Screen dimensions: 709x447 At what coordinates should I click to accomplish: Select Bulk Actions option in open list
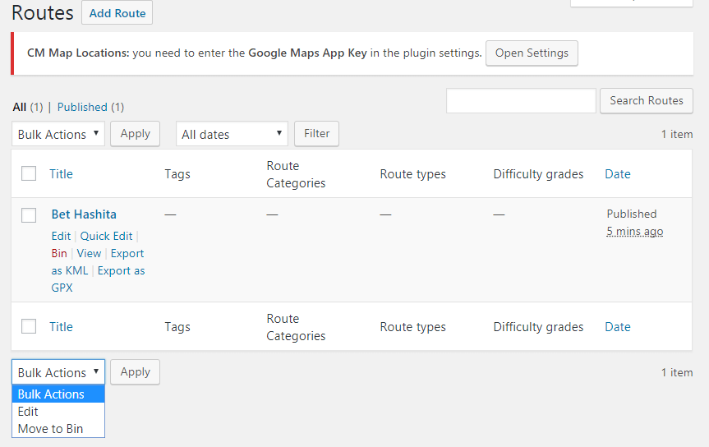(51, 394)
